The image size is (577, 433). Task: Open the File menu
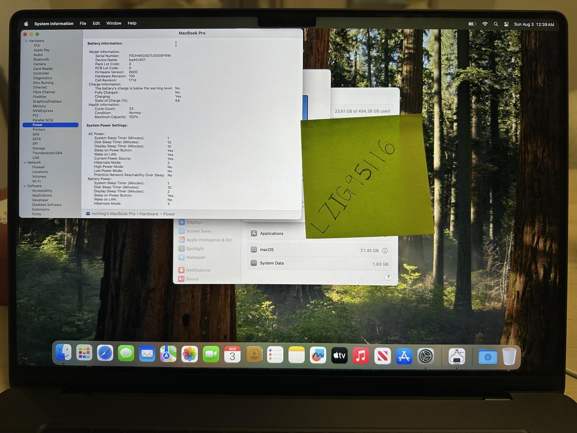pos(83,23)
